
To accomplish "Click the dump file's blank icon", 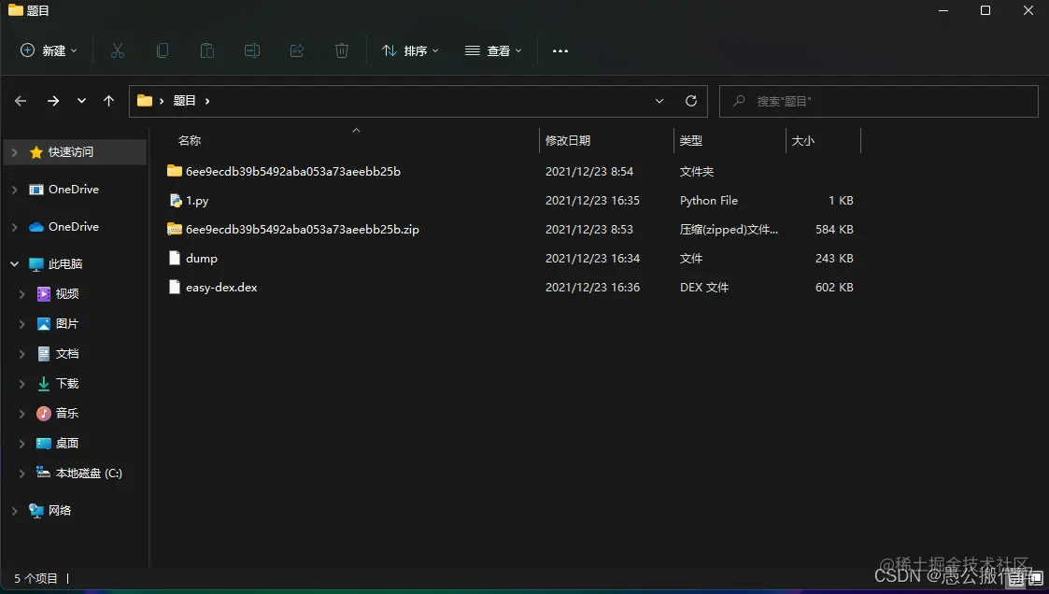I will click(175, 258).
